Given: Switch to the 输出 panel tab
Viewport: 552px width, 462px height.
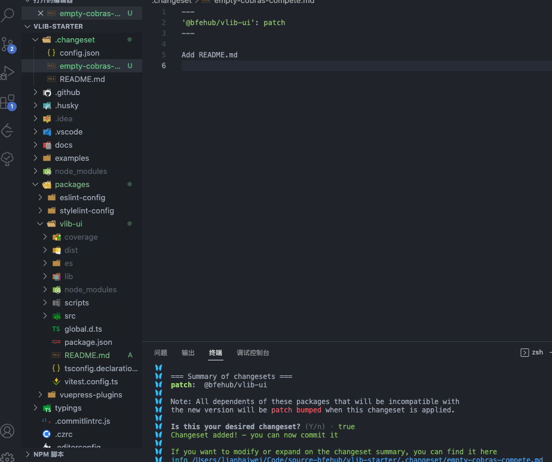Looking at the screenshot, I should click(188, 353).
